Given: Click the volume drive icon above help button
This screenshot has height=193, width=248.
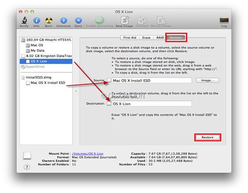Looking at the screenshot, I should [27, 155].
